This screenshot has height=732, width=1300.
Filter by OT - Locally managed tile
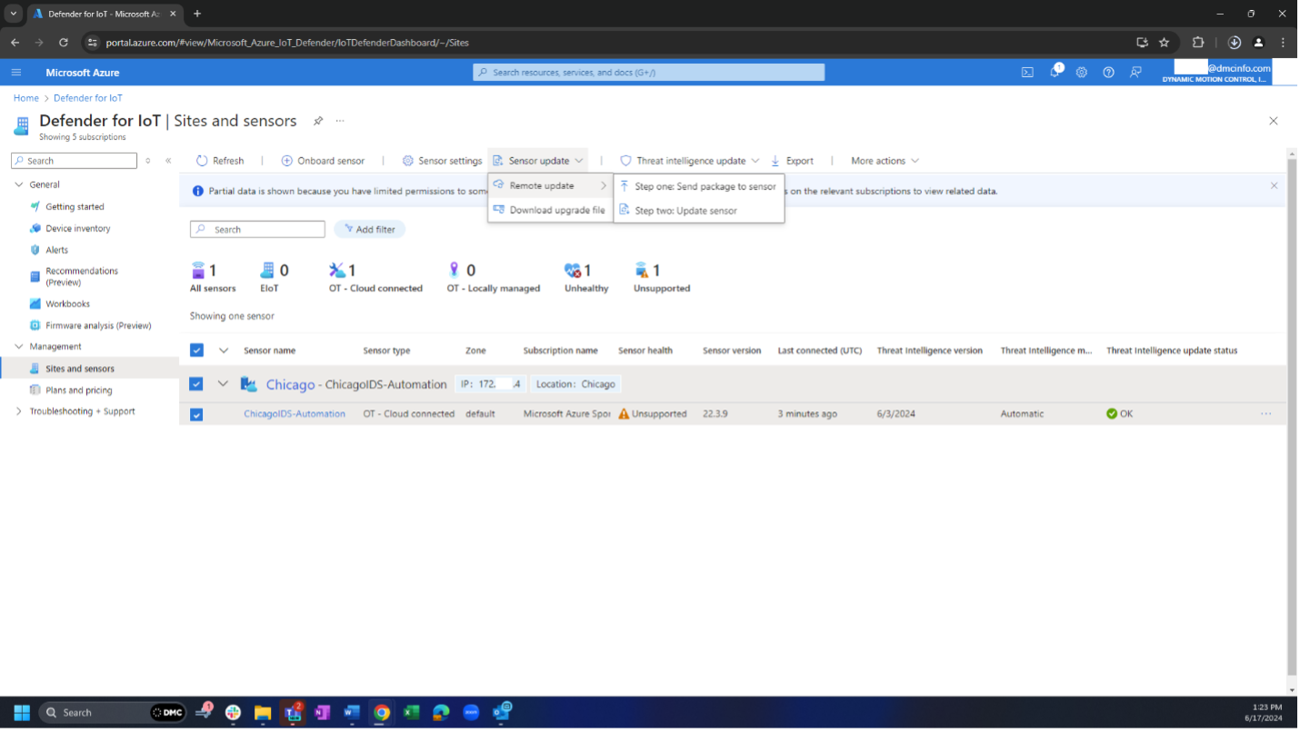click(x=493, y=278)
